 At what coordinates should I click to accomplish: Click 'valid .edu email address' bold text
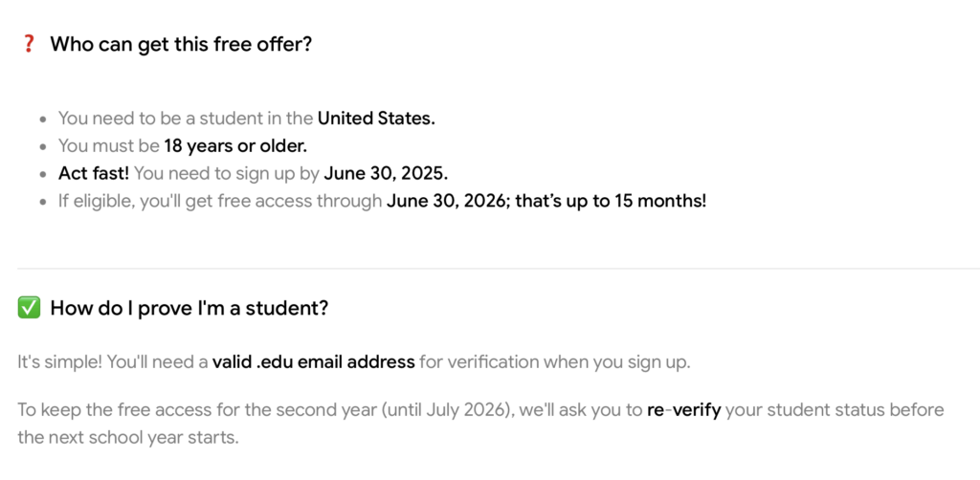tap(313, 362)
